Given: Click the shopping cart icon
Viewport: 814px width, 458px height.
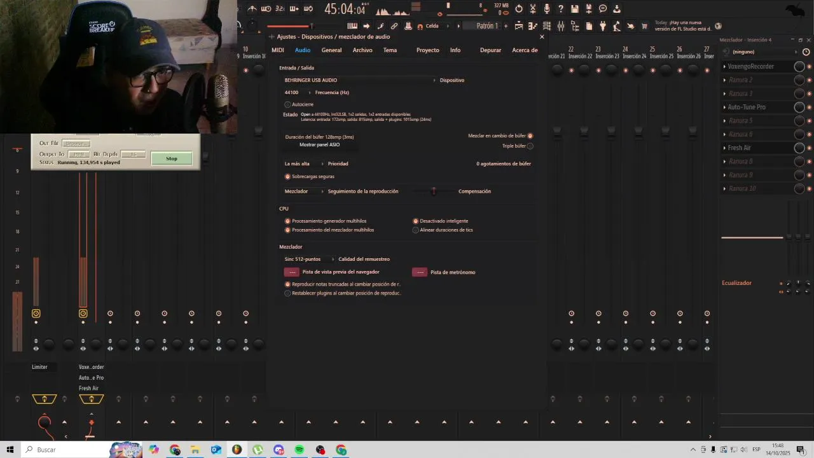Looking at the screenshot, I should click(x=644, y=26).
